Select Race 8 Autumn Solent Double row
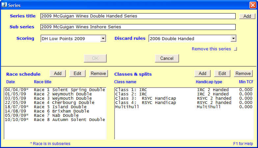The height and width of the screenshot is (148, 258). pyautogui.click(x=55, y=120)
